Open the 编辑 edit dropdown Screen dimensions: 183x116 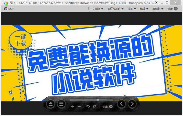pos(144,9)
